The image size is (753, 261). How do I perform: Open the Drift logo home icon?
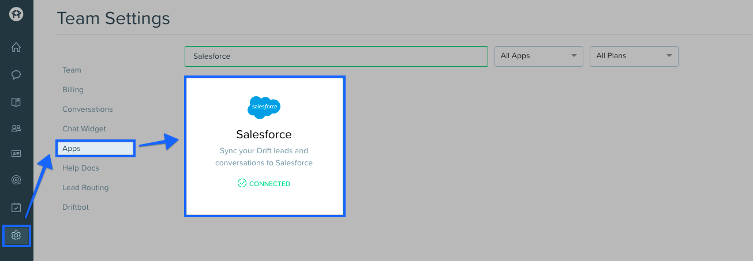(16, 15)
